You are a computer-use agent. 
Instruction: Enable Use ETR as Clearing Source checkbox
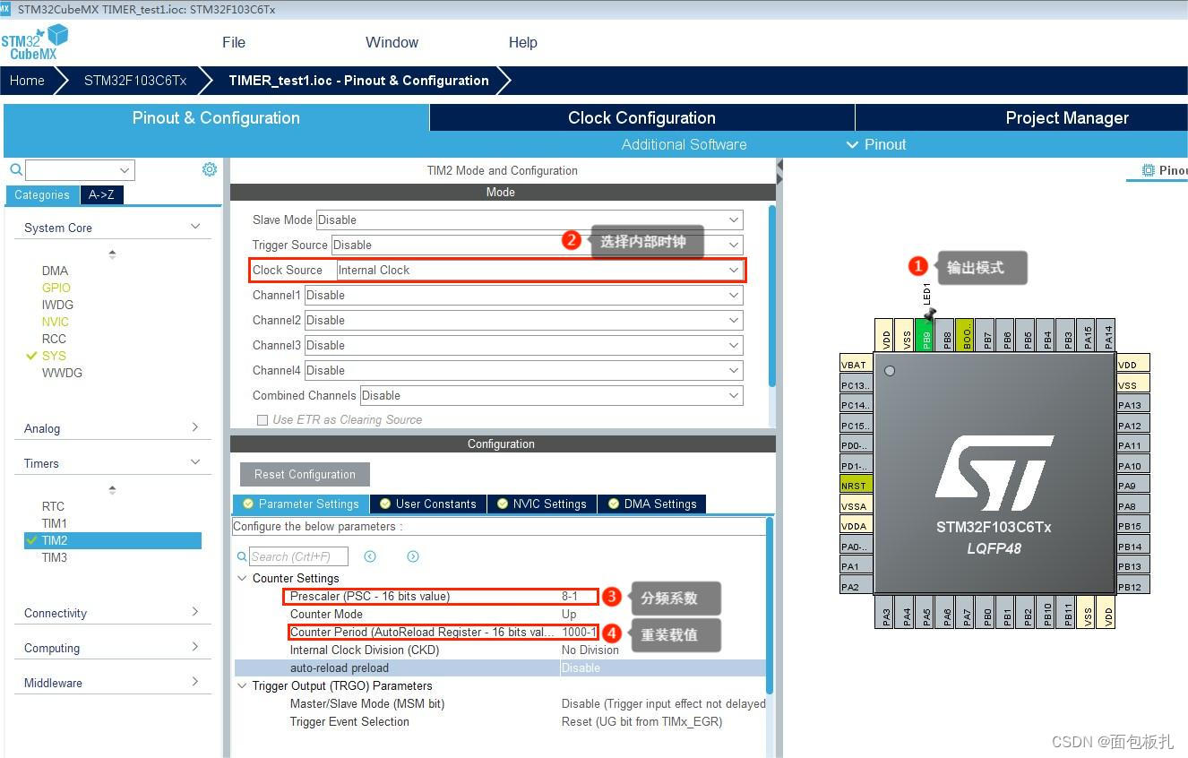pyautogui.click(x=263, y=419)
